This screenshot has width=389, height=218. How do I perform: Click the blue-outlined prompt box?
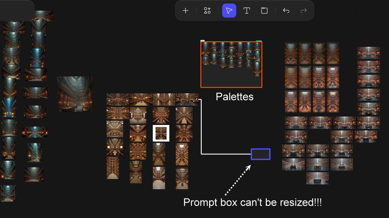click(x=261, y=154)
